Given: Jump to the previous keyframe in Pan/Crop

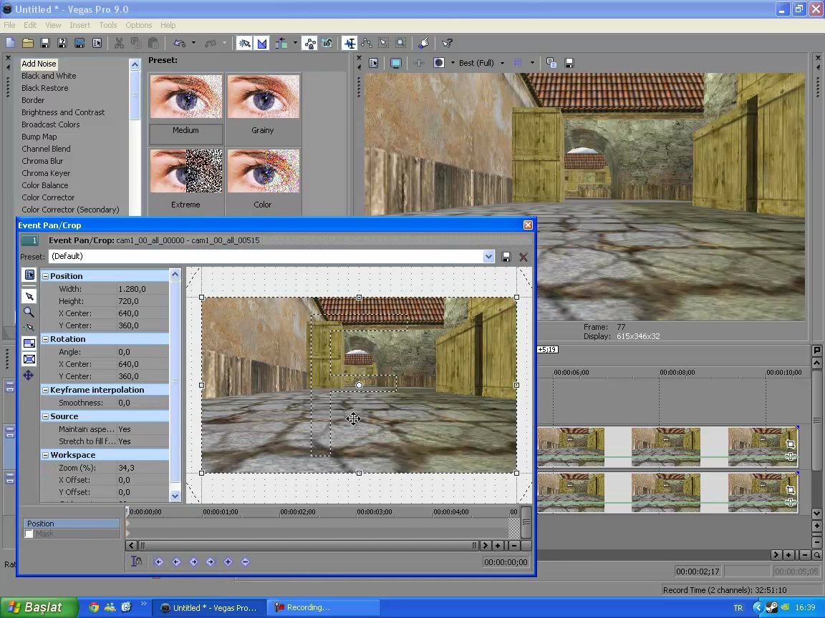Looking at the screenshot, I should click(176, 561).
